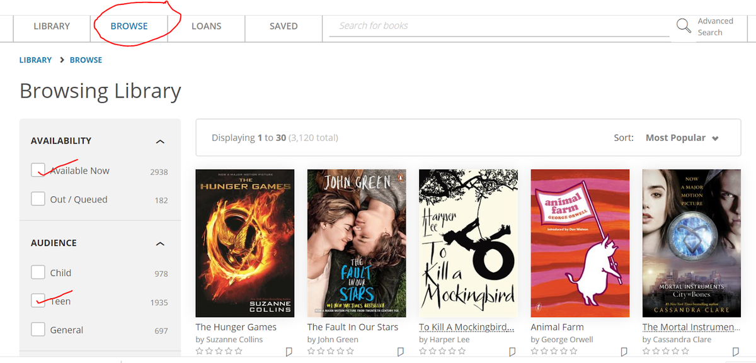Click author name John Green
The height and width of the screenshot is (363, 756).
[x=338, y=340]
